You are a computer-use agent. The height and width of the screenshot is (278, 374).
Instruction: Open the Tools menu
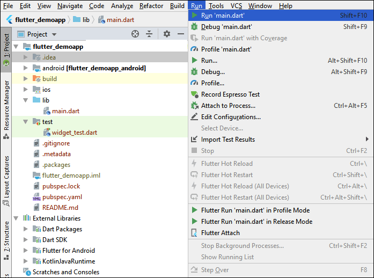(x=216, y=6)
